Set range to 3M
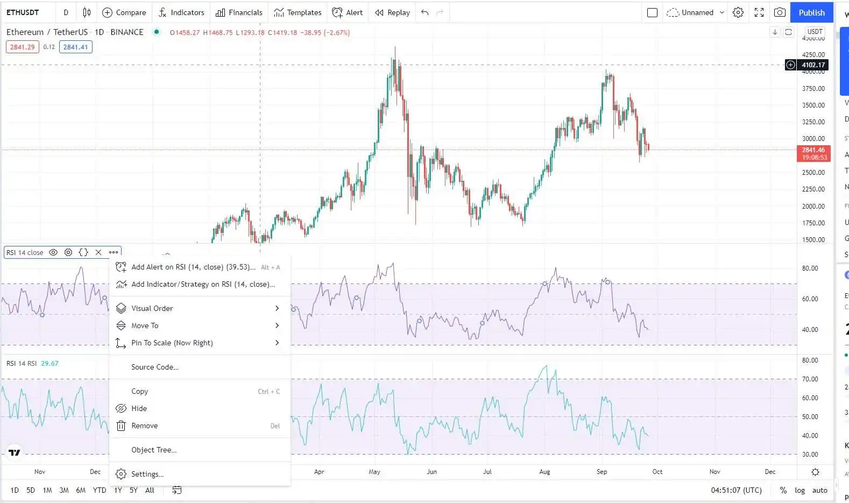849x503 pixels. (x=64, y=490)
